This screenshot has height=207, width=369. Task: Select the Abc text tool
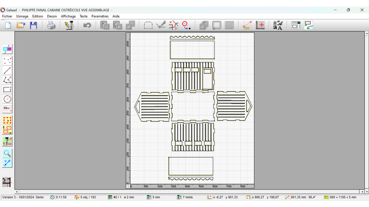(7, 109)
